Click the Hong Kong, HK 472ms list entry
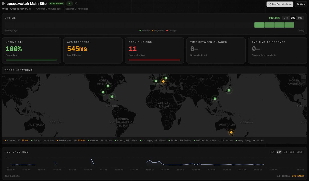Screen dimensions: 309x181 pos(250,141)
